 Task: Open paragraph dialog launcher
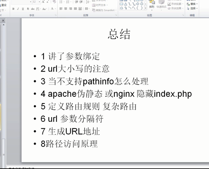[x=116, y=15]
